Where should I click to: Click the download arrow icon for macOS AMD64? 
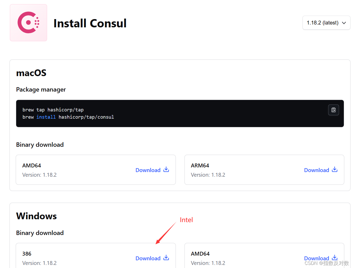click(x=166, y=169)
